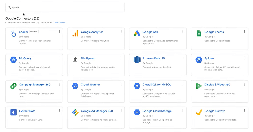This screenshot has width=253, height=132.
Task: Click the Google Cloud Storage icon
Action: tap(137, 112)
